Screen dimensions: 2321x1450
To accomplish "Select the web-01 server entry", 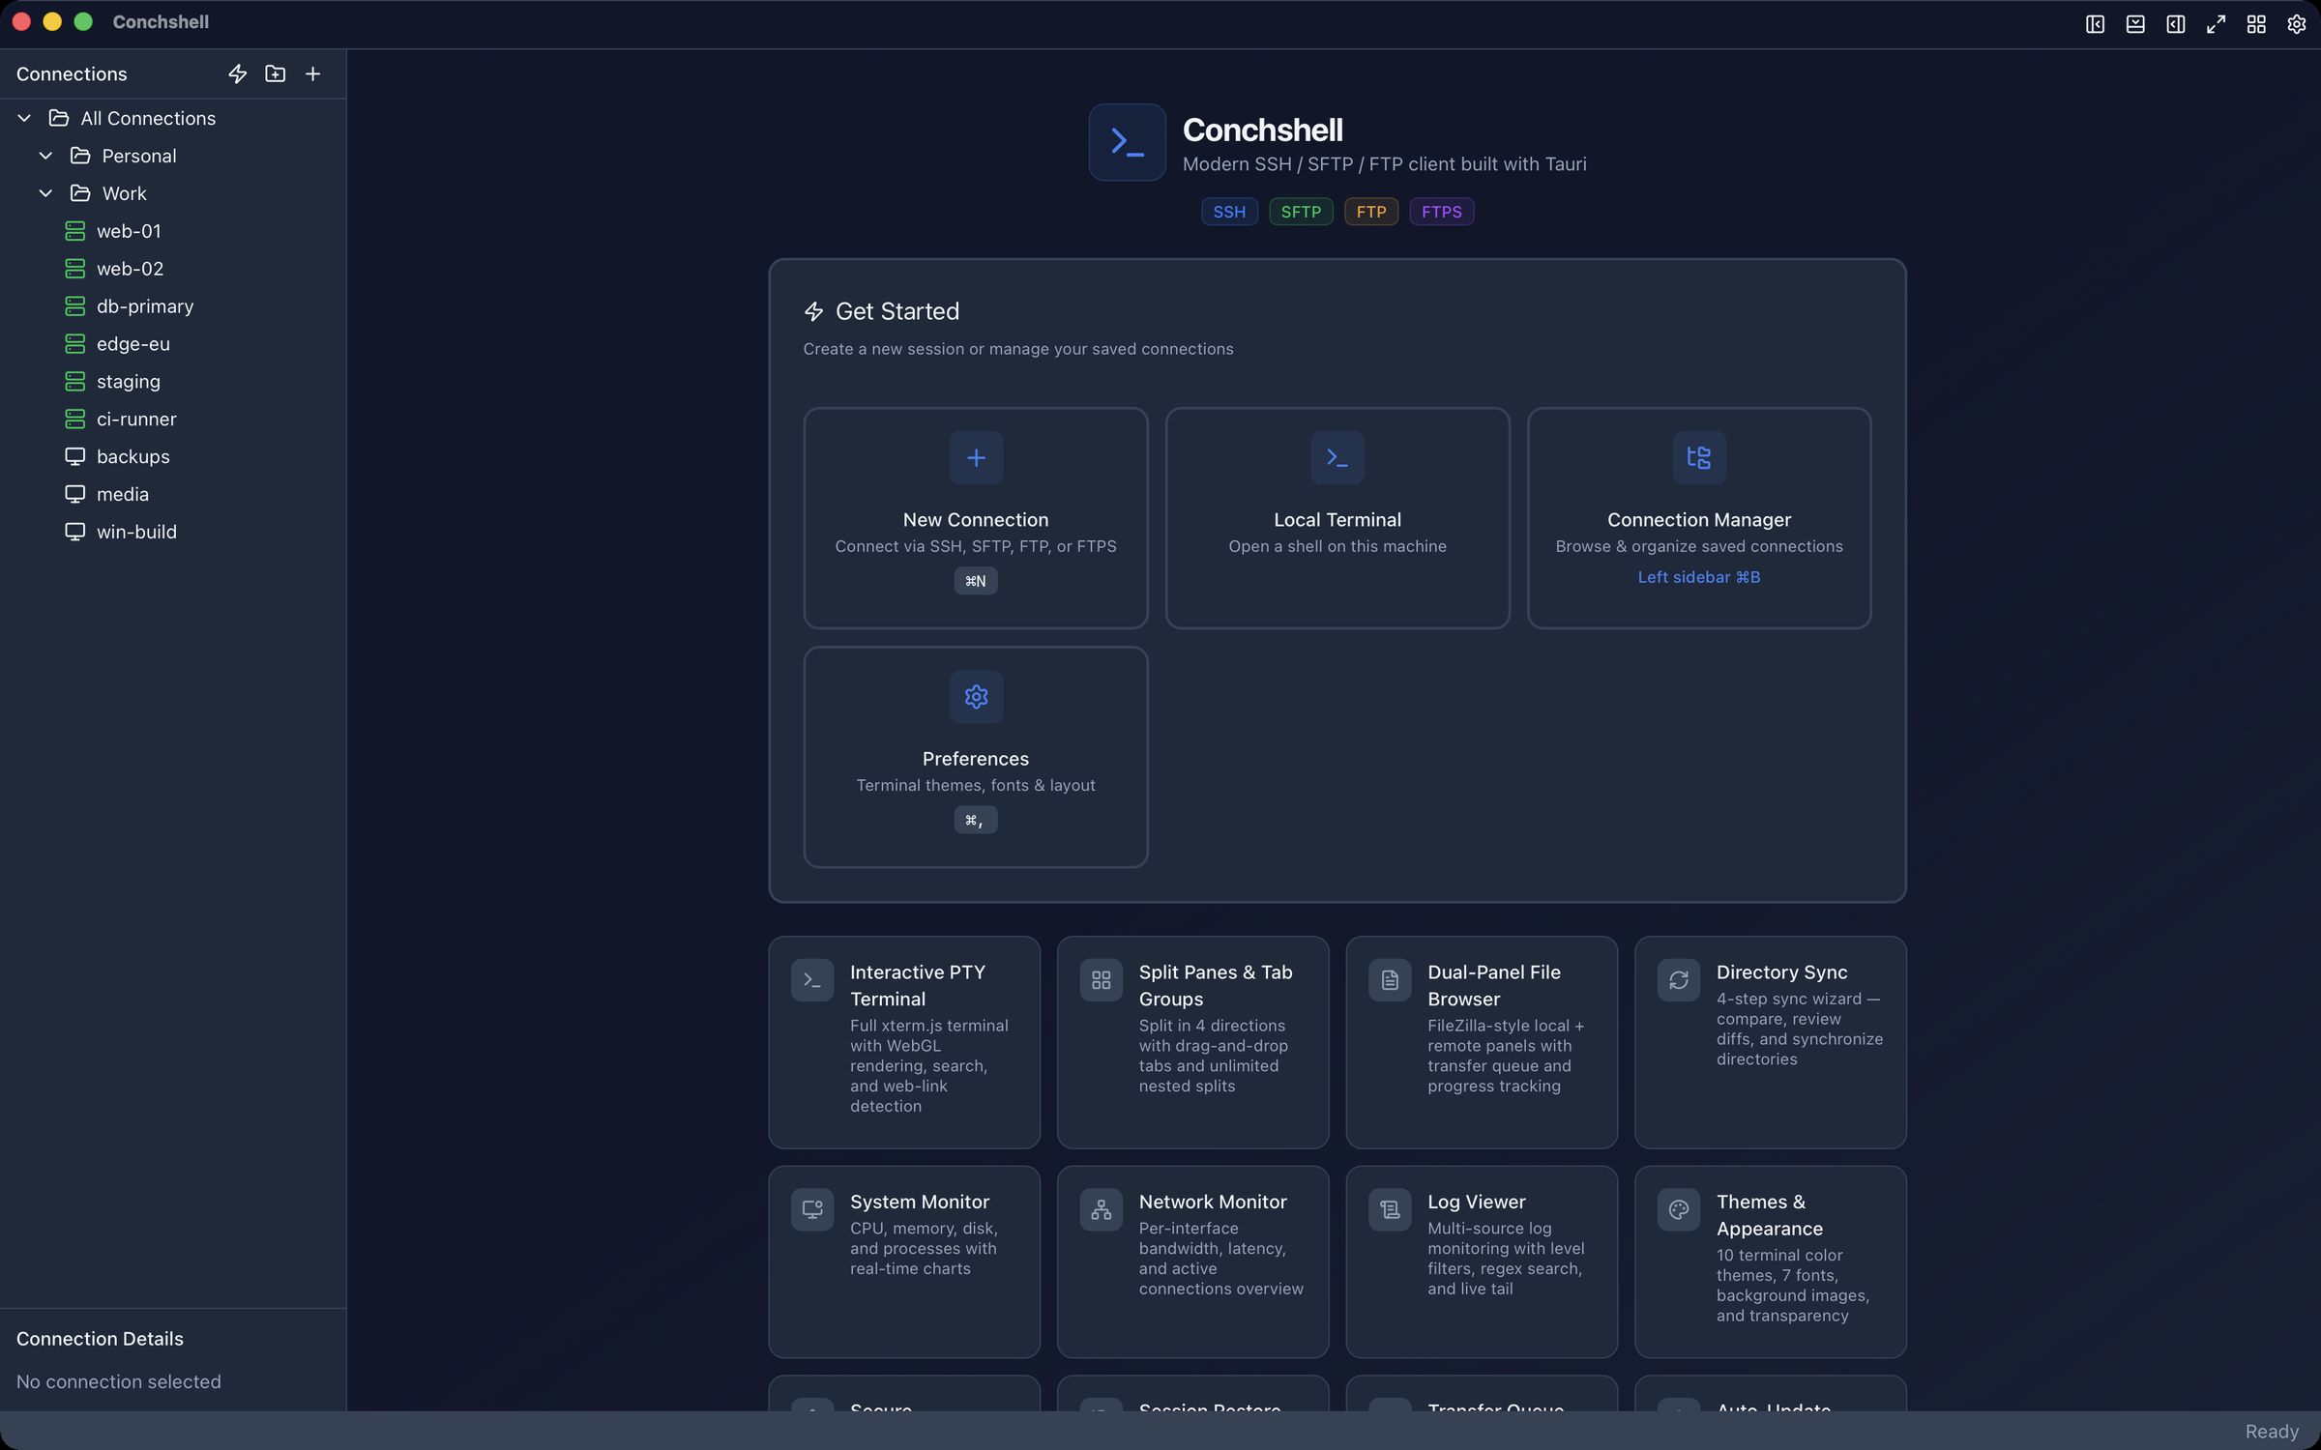I will click(x=173, y=231).
